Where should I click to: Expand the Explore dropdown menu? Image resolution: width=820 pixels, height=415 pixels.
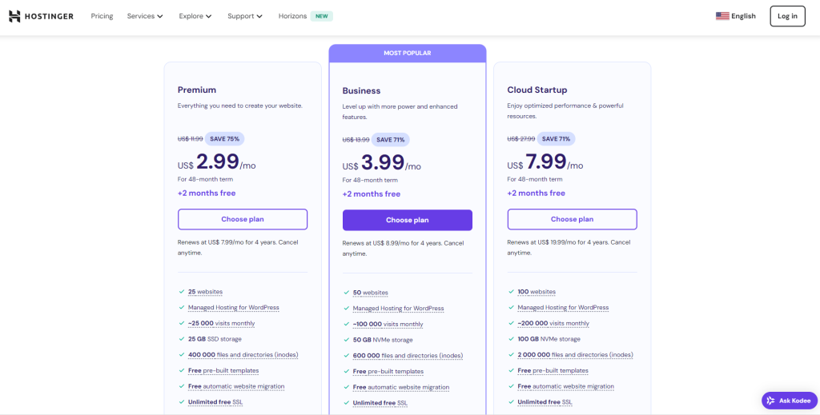[x=195, y=16]
